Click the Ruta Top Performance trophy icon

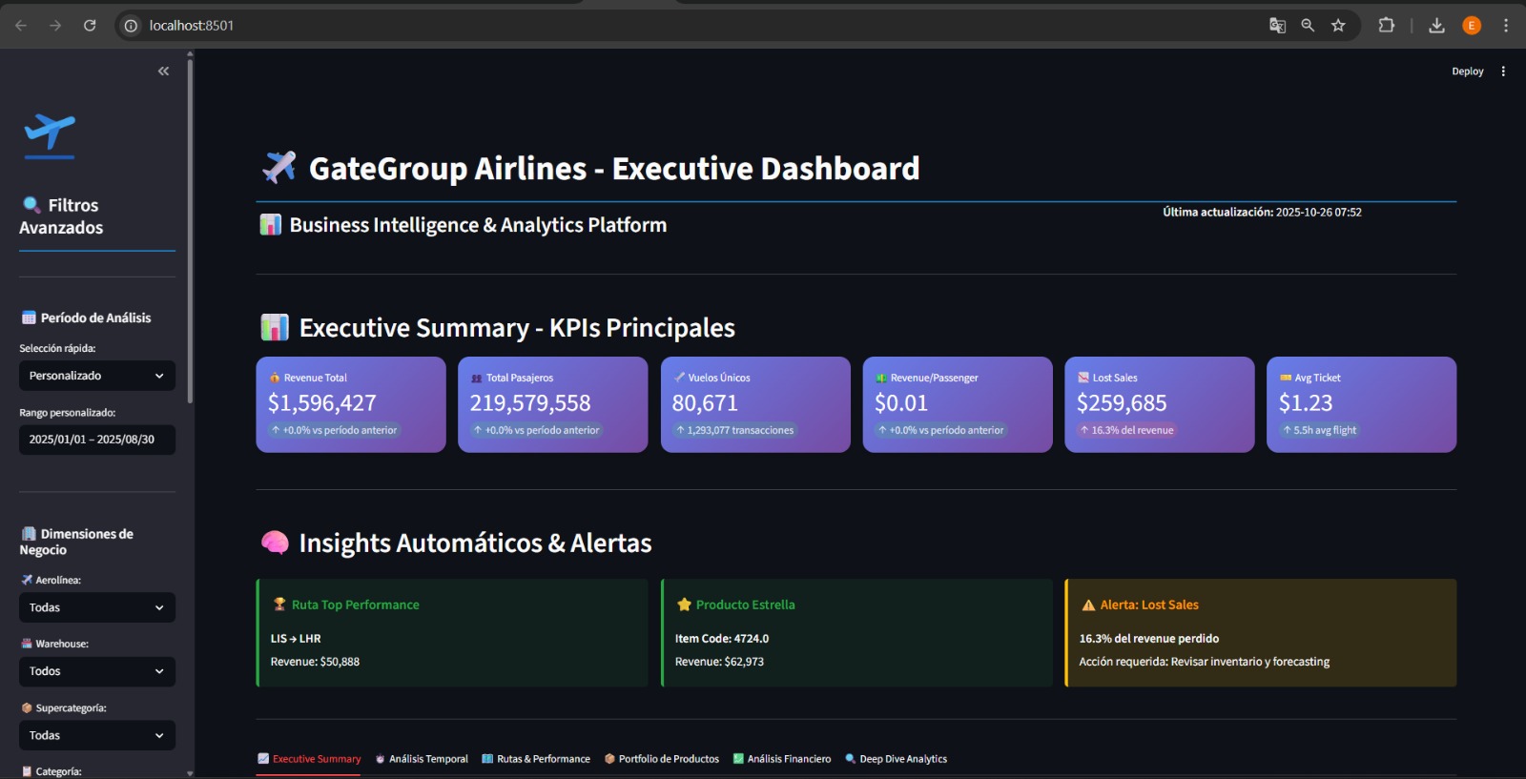click(x=279, y=605)
